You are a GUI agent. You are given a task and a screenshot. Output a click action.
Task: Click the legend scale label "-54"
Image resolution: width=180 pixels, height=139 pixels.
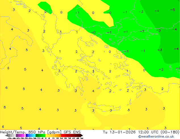pyautogui.click(x=9, y=138)
